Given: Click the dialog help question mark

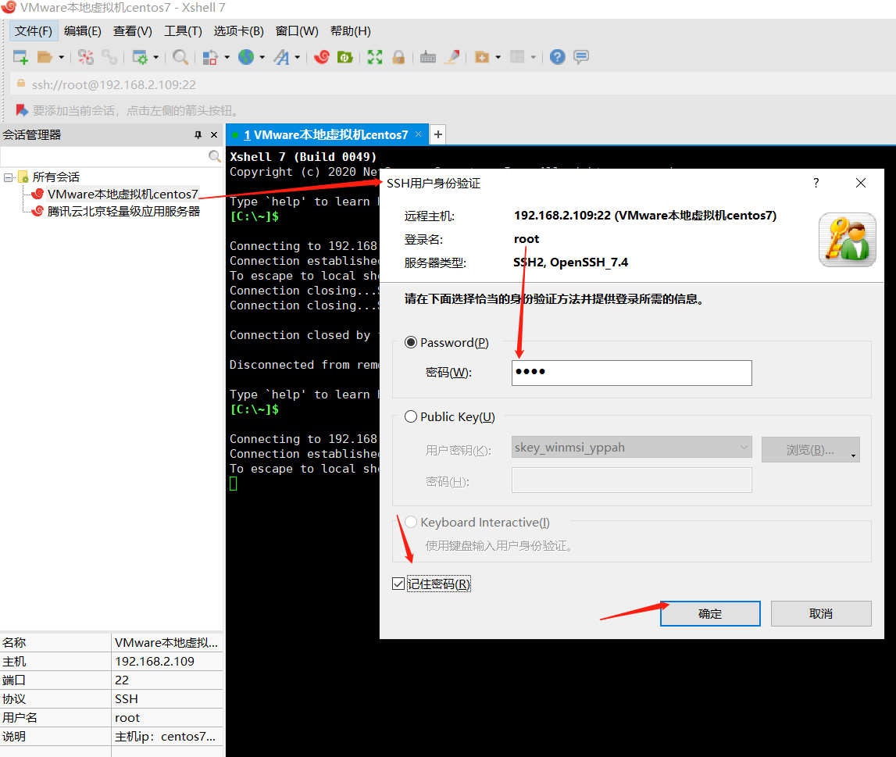Looking at the screenshot, I should (816, 183).
